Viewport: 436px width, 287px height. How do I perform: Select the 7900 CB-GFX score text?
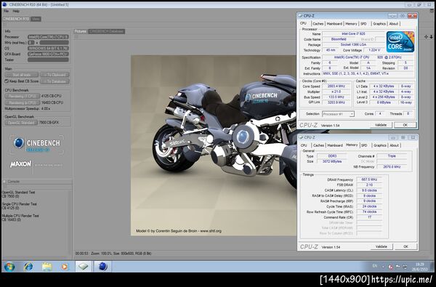pos(49,123)
